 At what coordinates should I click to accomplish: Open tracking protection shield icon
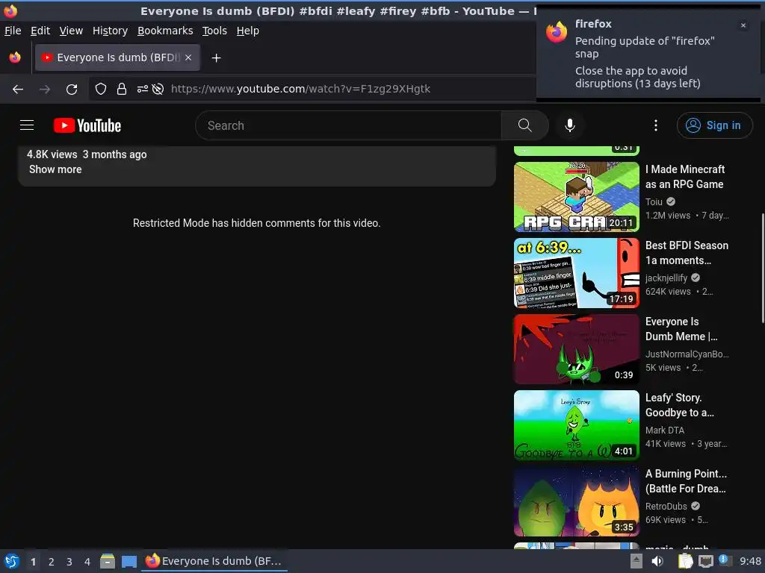pos(101,89)
